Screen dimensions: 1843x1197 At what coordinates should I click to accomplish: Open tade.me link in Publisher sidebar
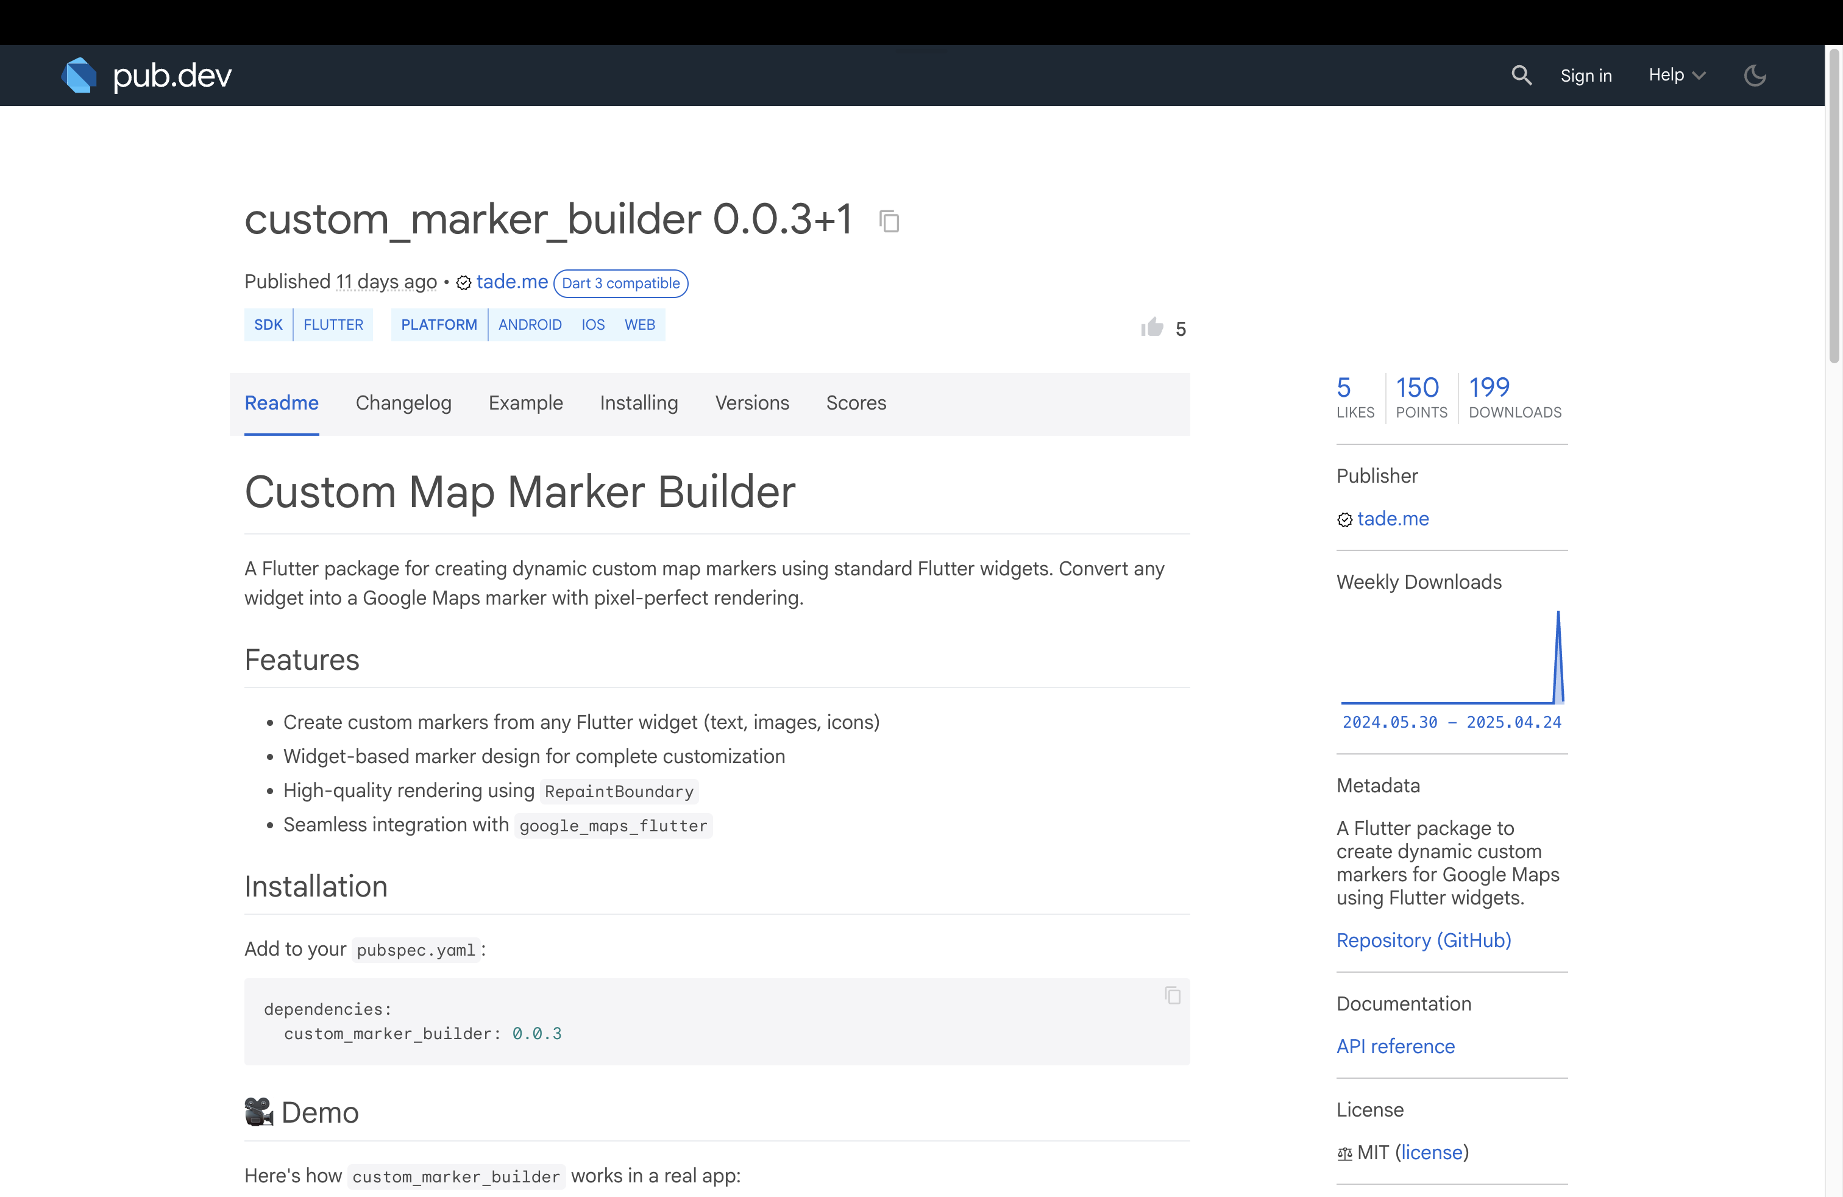click(1393, 519)
